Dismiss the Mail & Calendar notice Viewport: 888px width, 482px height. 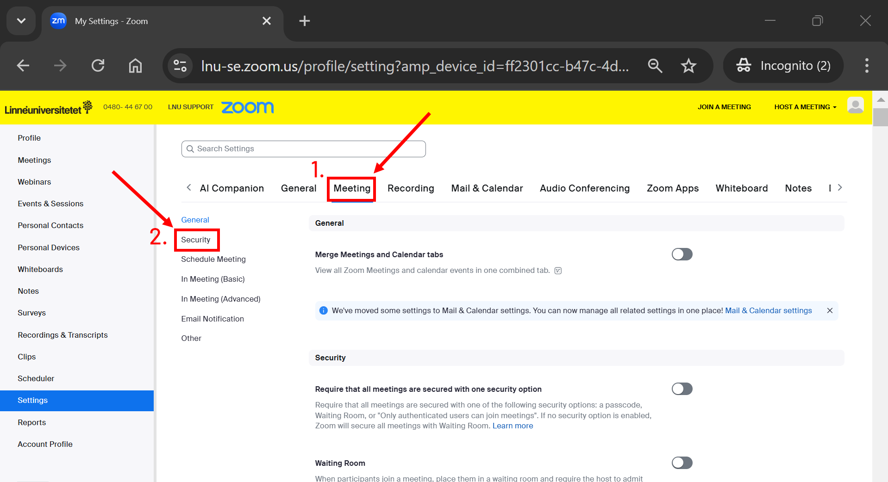tap(830, 310)
